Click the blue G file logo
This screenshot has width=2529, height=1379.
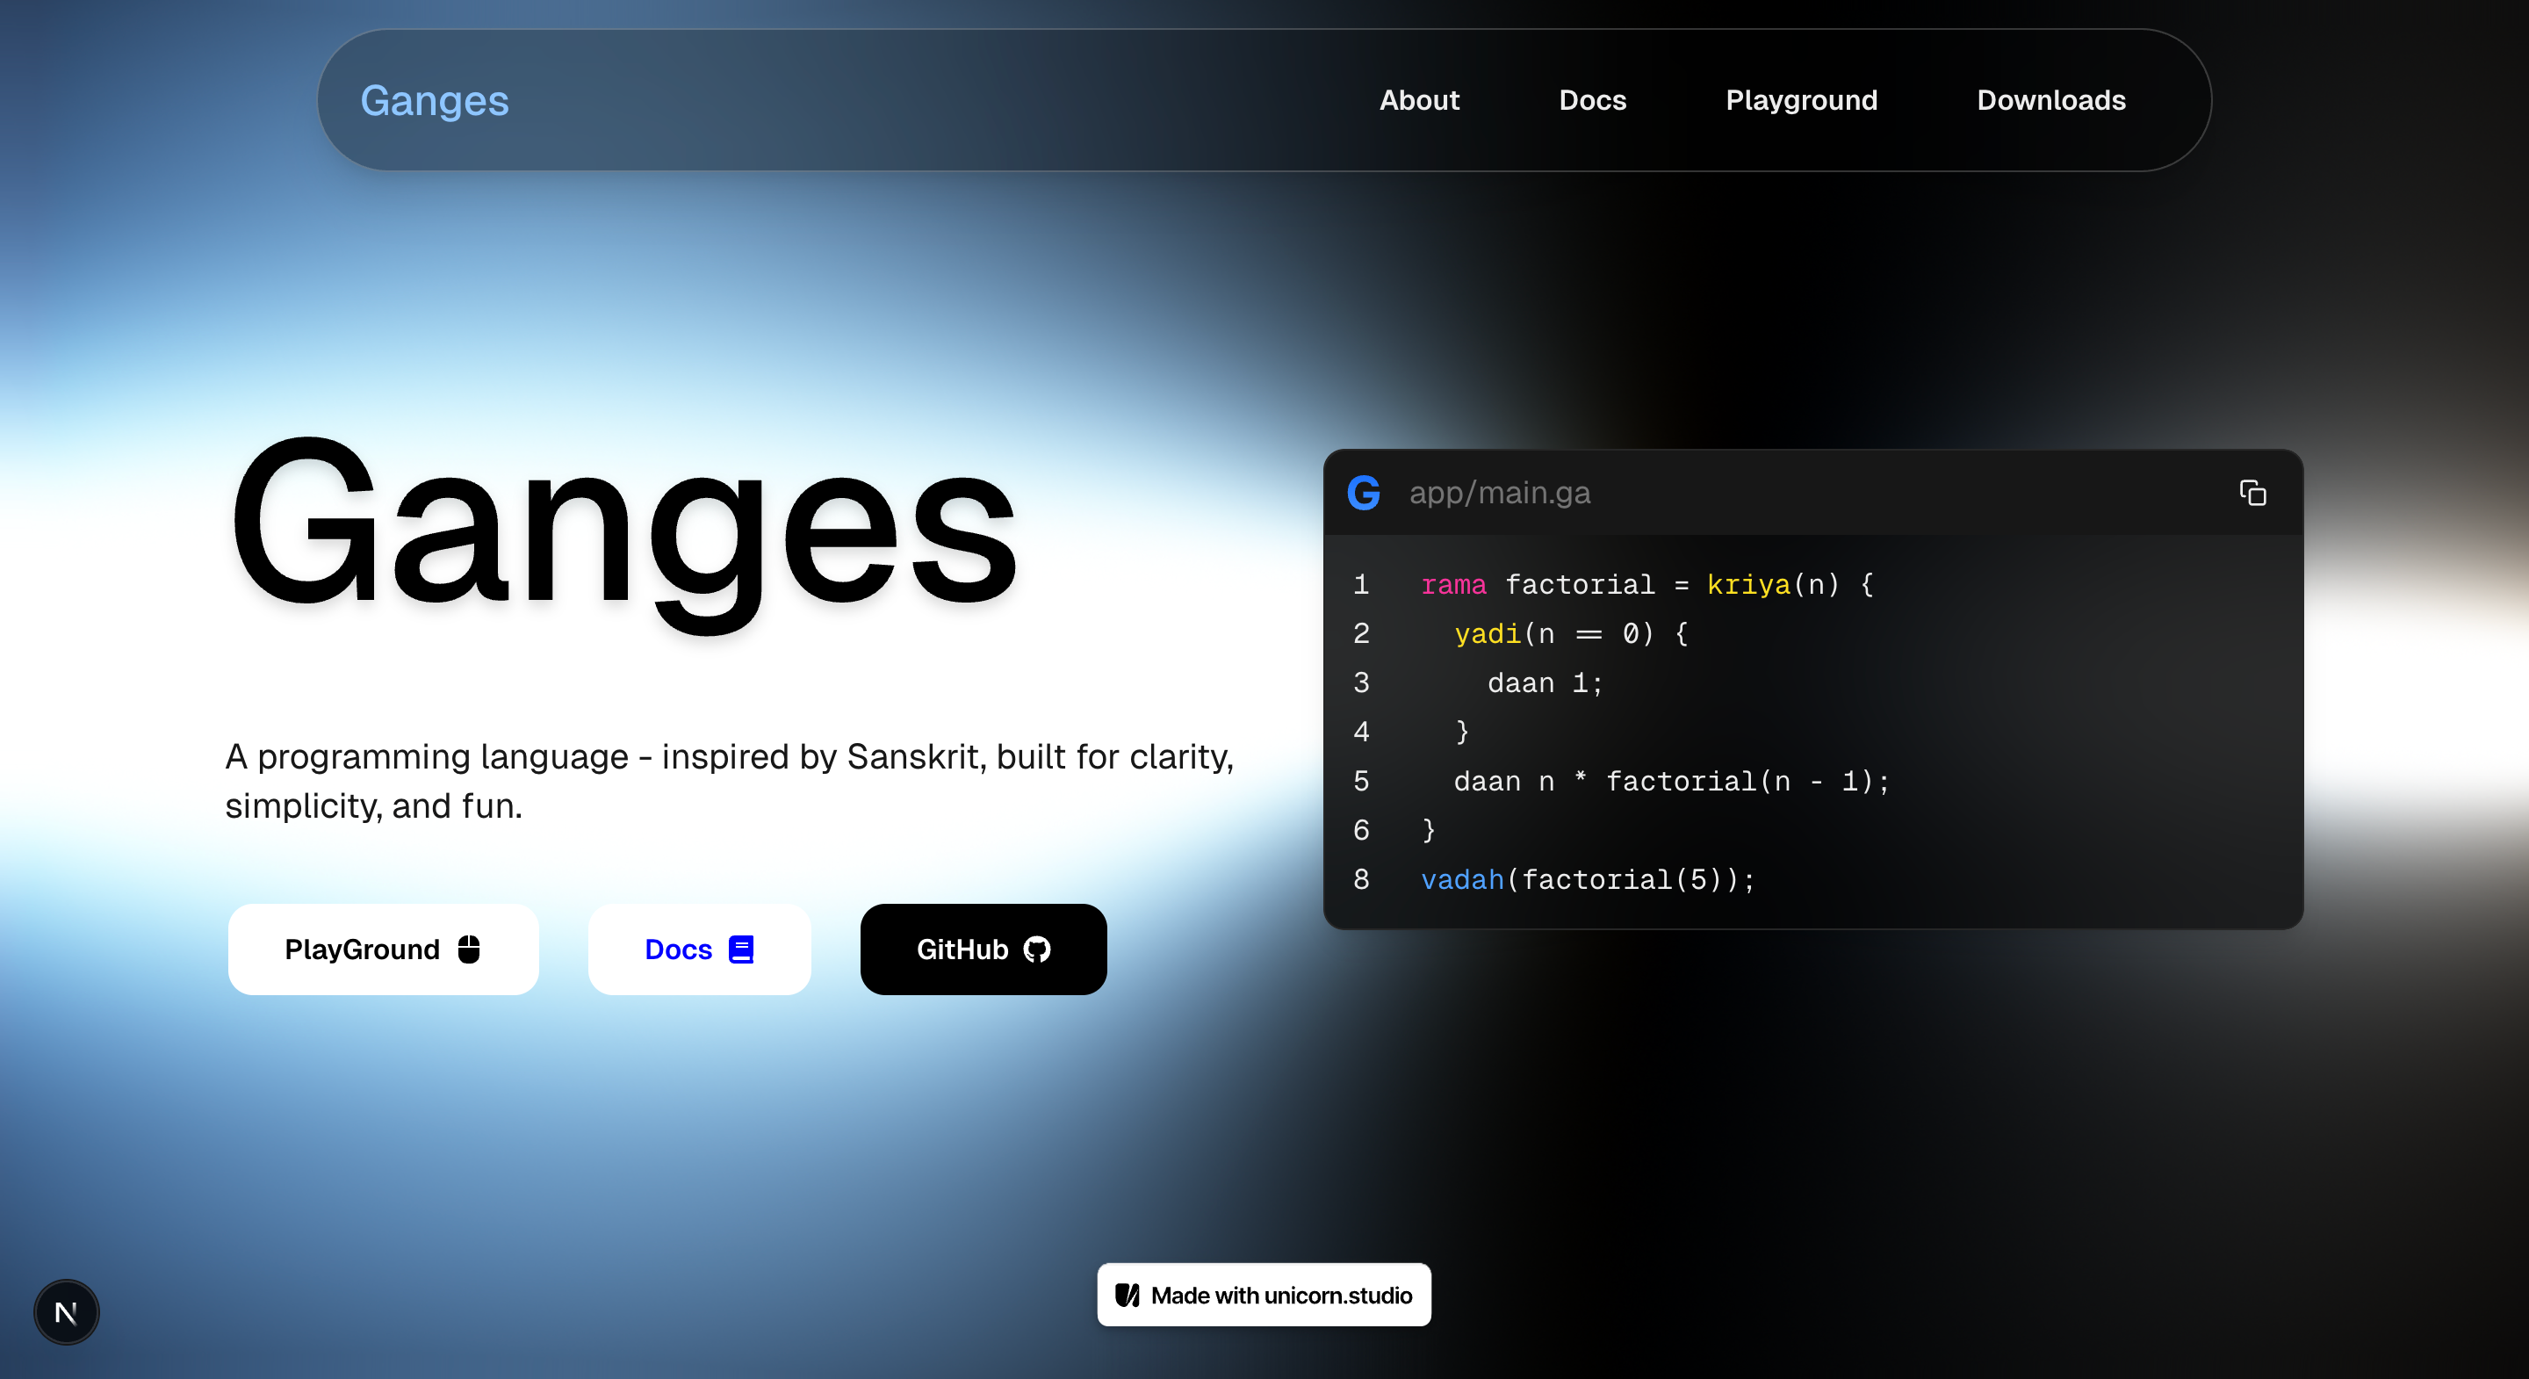[1364, 493]
